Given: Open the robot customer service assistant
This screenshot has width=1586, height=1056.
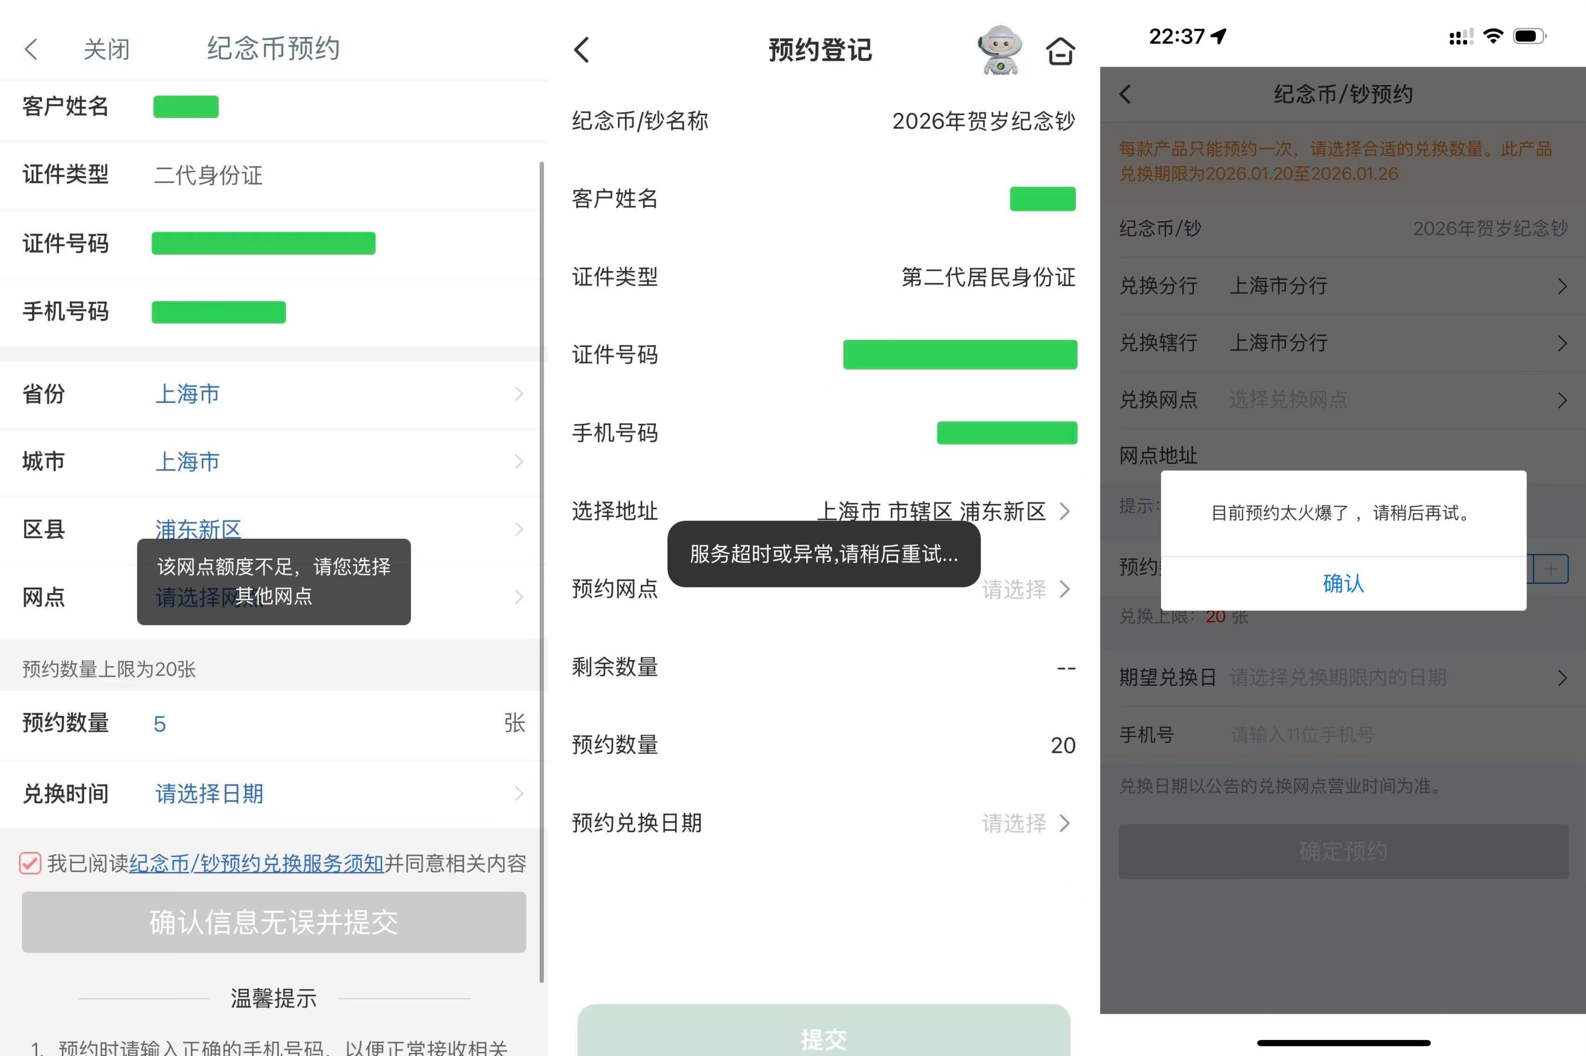Looking at the screenshot, I should pyautogui.click(x=1000, y=50).
